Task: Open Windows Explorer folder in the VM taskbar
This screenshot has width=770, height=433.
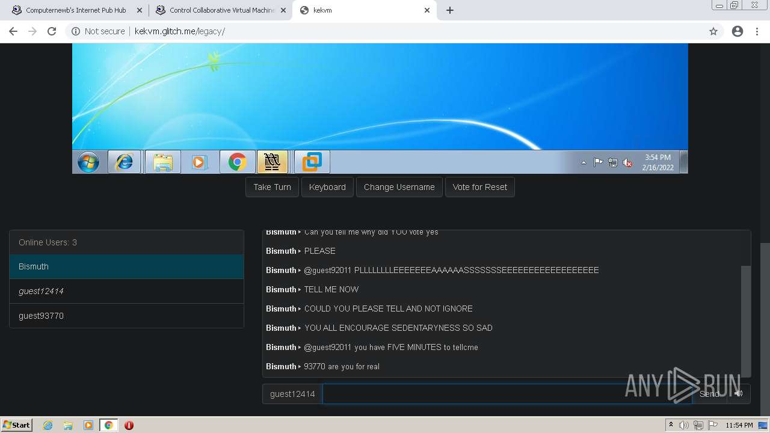Action: [162, 162]
